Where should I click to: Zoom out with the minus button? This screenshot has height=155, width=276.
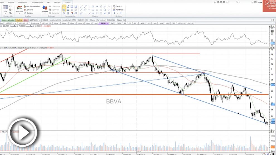click(x=227, y=2)
